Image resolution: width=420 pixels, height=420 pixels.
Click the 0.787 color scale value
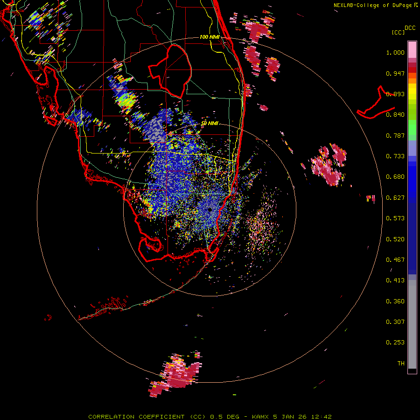tap(395, 135)
